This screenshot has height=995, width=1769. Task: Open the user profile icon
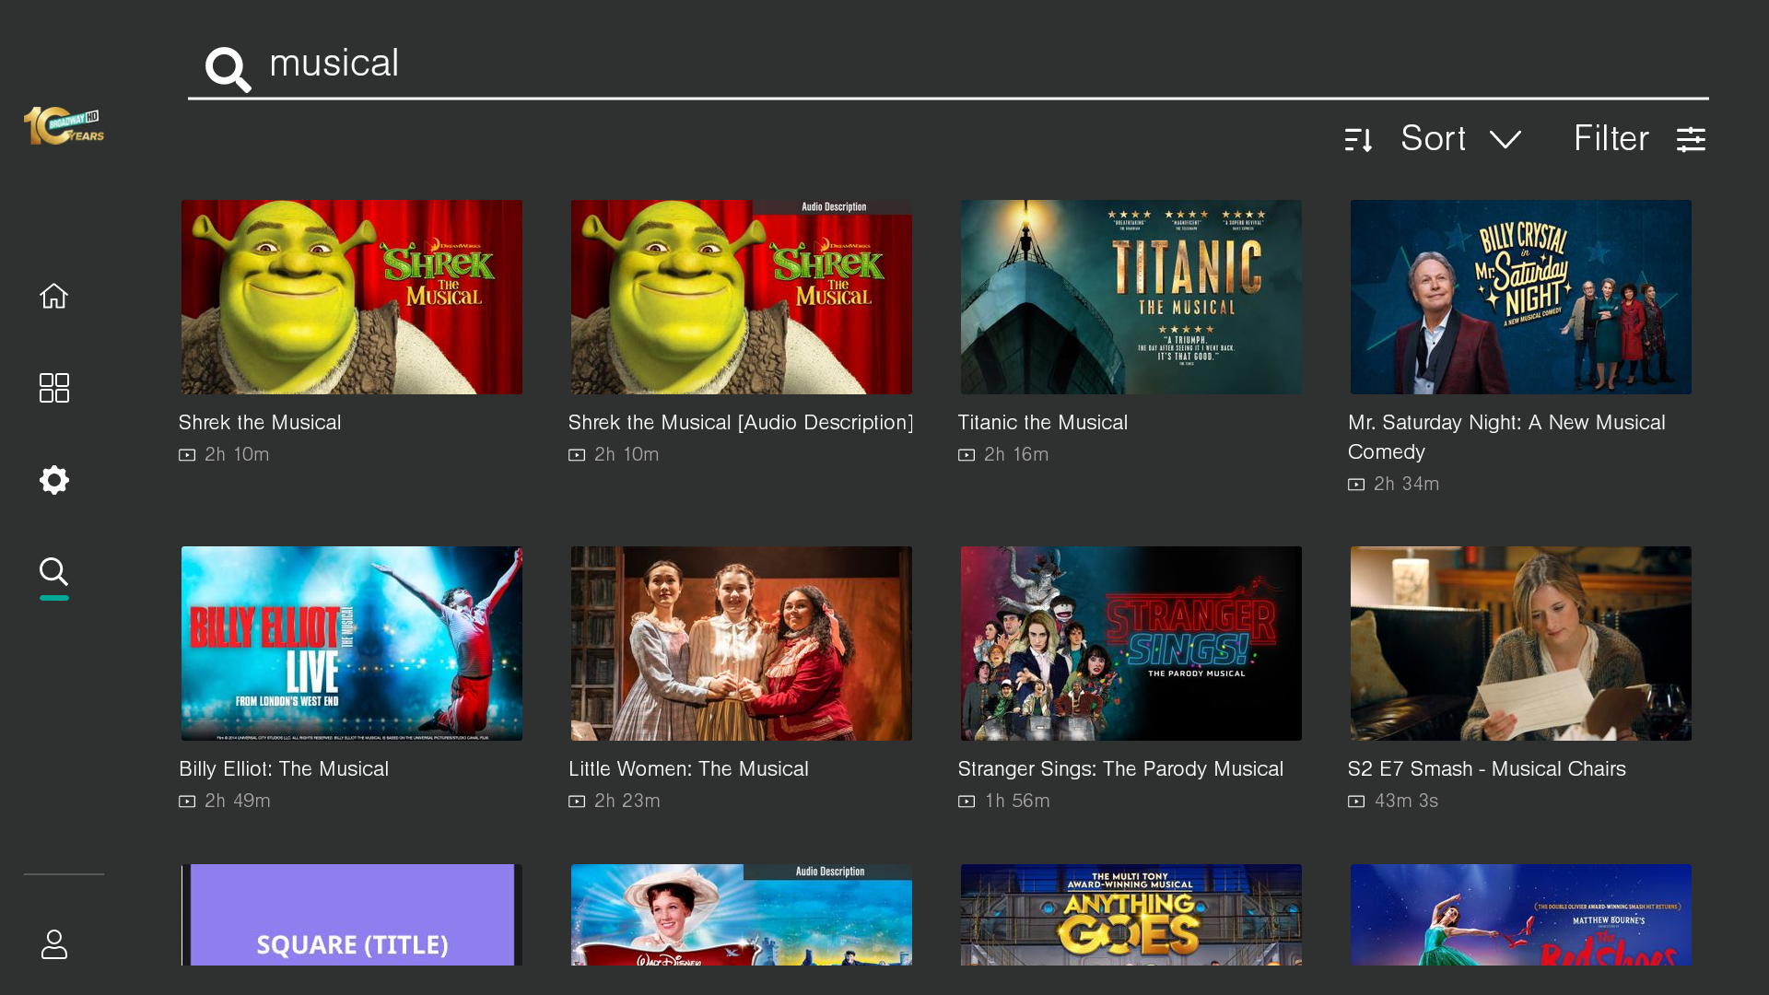click(x=53, y=944)
